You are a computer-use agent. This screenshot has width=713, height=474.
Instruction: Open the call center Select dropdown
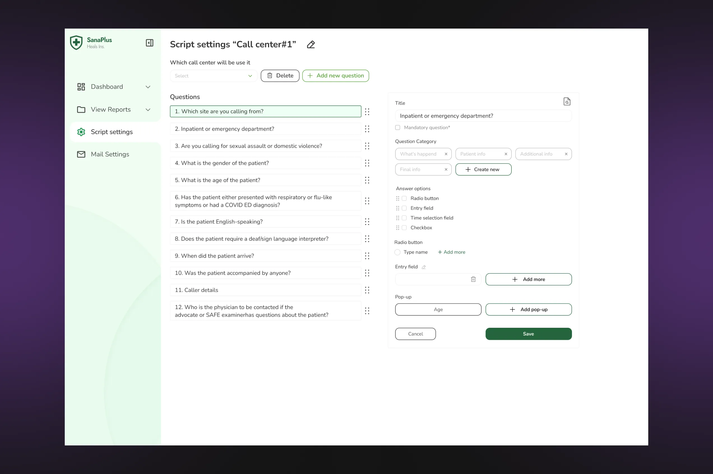213,76
